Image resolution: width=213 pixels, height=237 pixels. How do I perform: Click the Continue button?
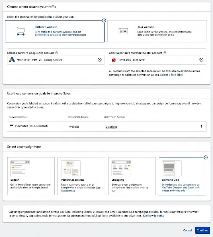[203, 230]
